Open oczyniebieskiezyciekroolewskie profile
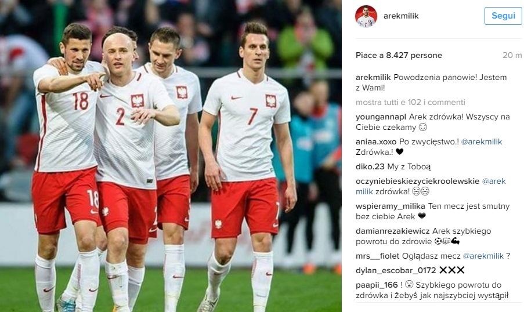This screenshot has height=312, width=524. click(x=417, y=181)
